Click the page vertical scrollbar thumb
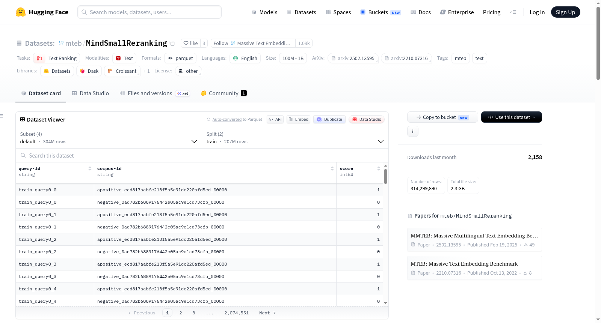This screenshot has height=323, width=601. pos(598,43)
